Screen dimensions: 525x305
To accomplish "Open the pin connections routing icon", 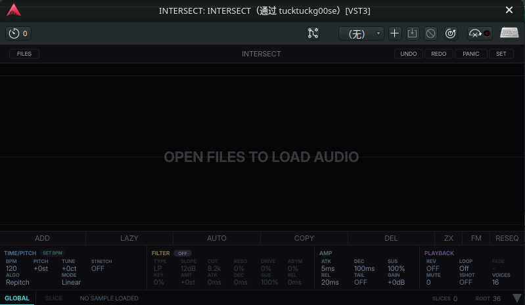I will tap(313, 33).
